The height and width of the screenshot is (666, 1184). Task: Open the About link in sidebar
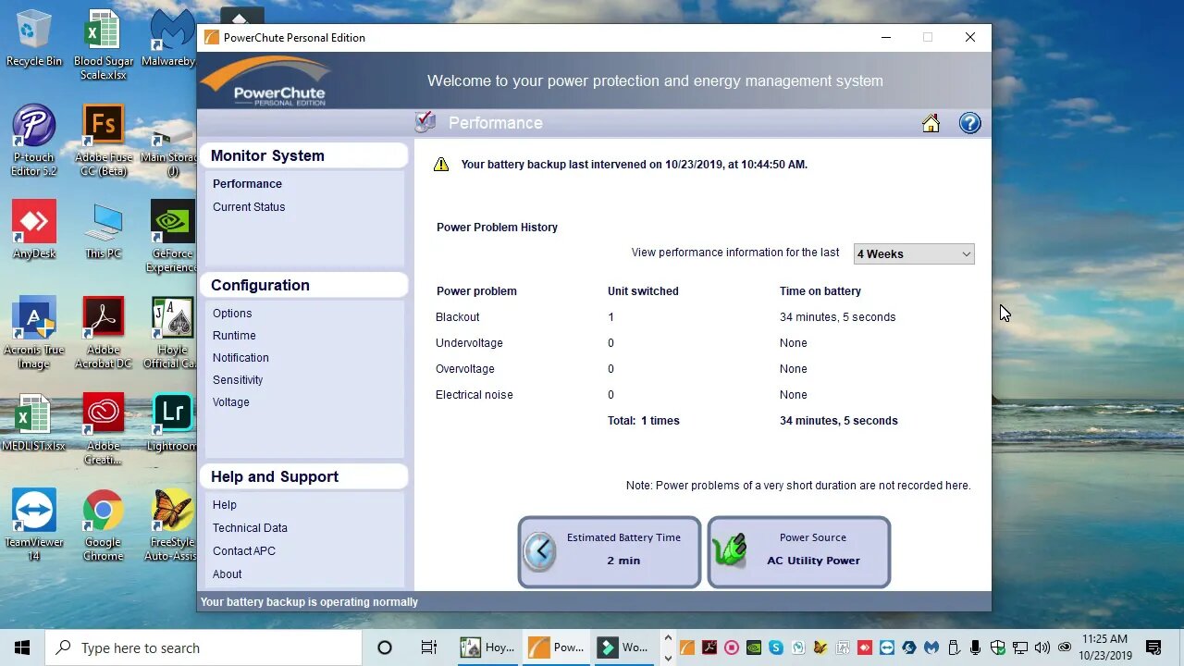point(227,574)
